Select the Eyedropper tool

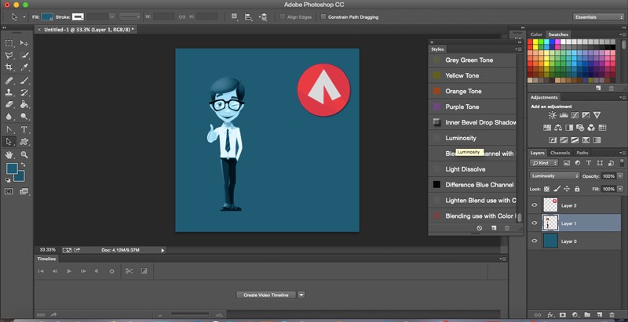click(x=24, y=67)
